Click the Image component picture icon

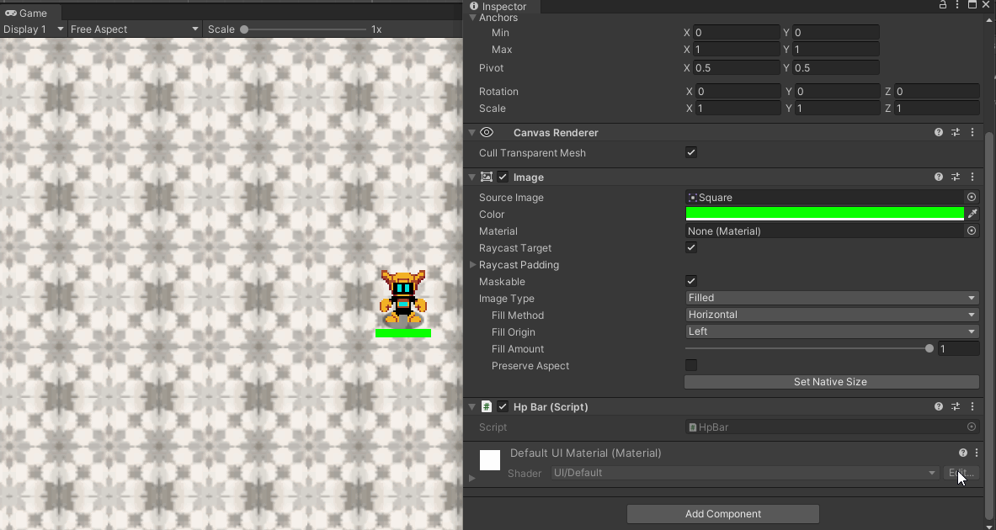coord(487,178)
